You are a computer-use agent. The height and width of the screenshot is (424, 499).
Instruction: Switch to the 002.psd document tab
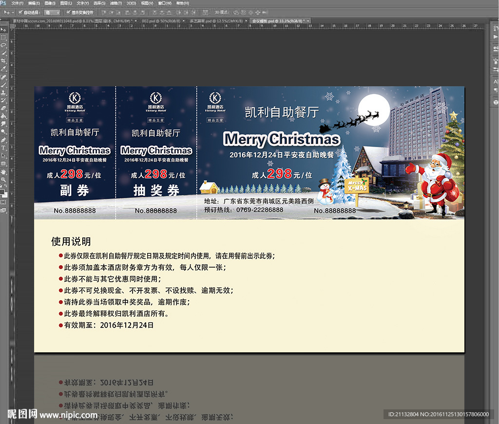point(161,20)
